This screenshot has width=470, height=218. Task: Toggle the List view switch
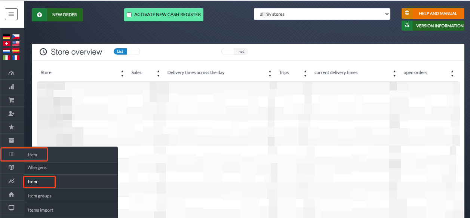tap(127, 52)
